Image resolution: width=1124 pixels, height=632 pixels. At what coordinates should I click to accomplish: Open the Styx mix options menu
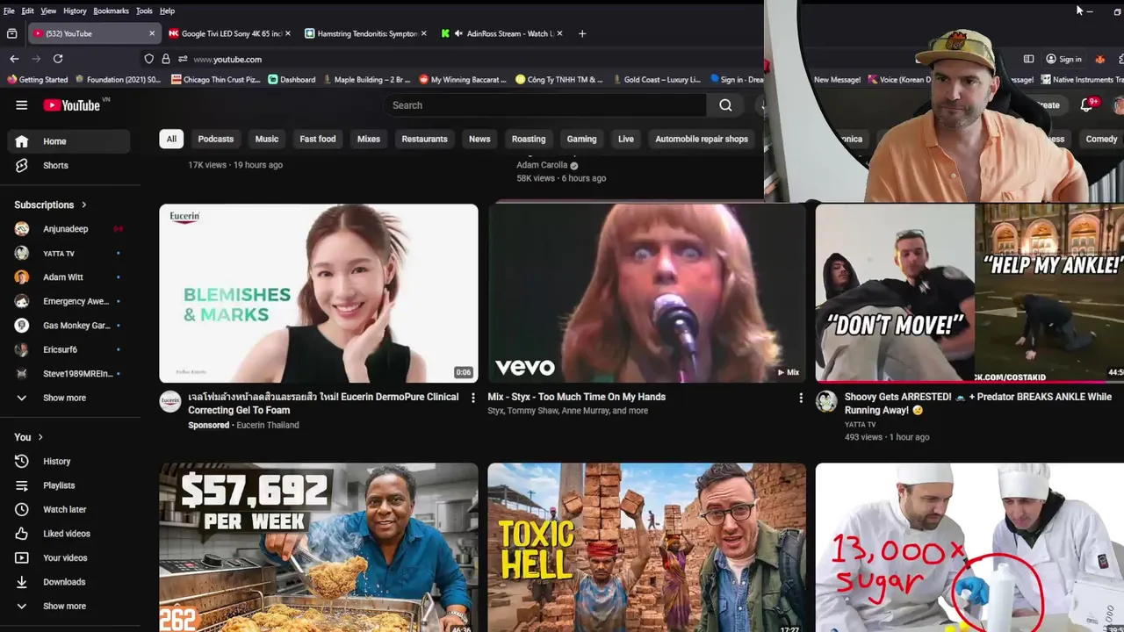[800, 398]
